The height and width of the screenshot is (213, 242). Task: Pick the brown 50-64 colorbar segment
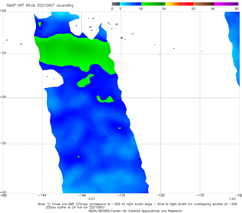[x=204, y=4]
